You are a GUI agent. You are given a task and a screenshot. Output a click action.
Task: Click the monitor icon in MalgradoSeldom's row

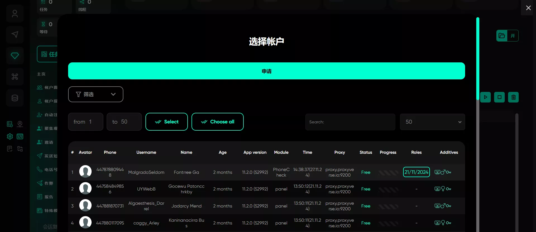[437, 172]
